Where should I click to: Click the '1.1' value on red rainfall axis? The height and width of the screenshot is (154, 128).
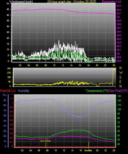[x=11, y=99]
